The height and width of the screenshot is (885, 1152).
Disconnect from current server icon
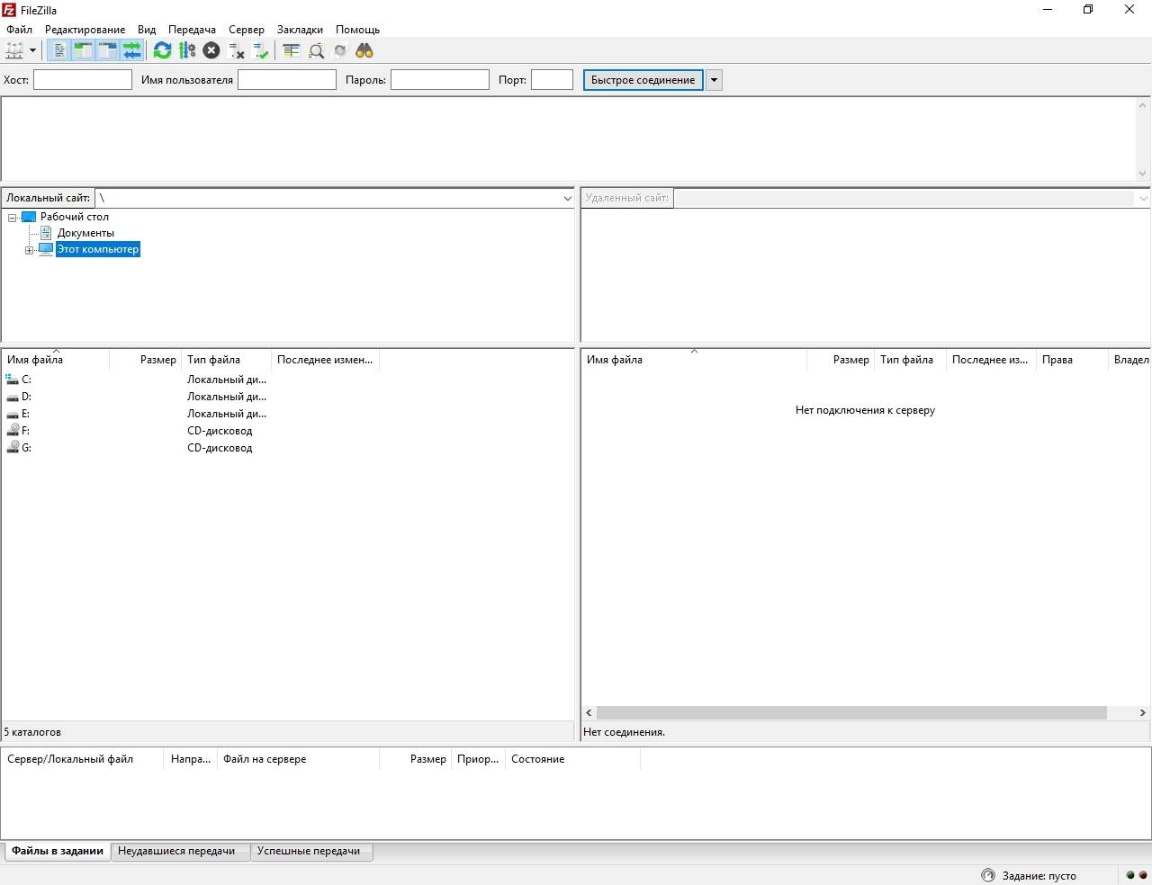click(x=237, y=50)
